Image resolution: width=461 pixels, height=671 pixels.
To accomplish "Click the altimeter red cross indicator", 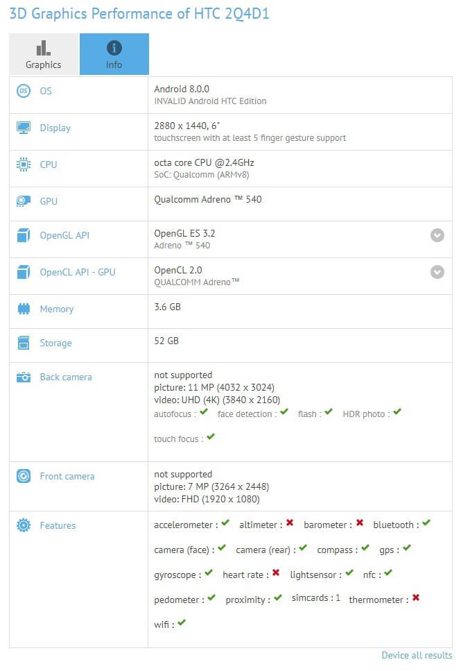I will click(290, 525).
